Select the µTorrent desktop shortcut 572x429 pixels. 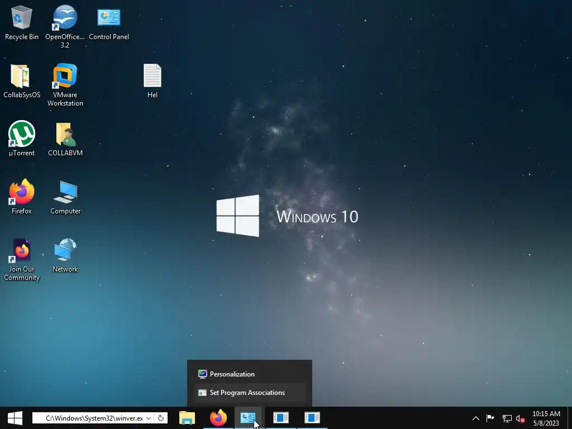click(x=22, y=139)
